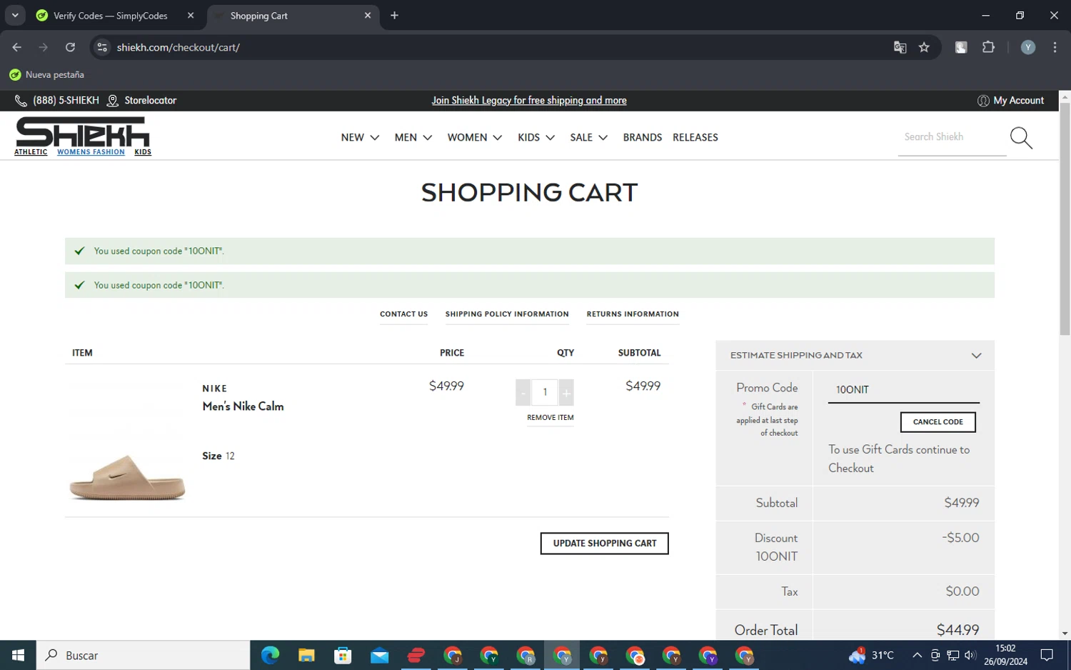Decrease quantity with the minus button
1071x670 pixels.
[x=523, y=392]
